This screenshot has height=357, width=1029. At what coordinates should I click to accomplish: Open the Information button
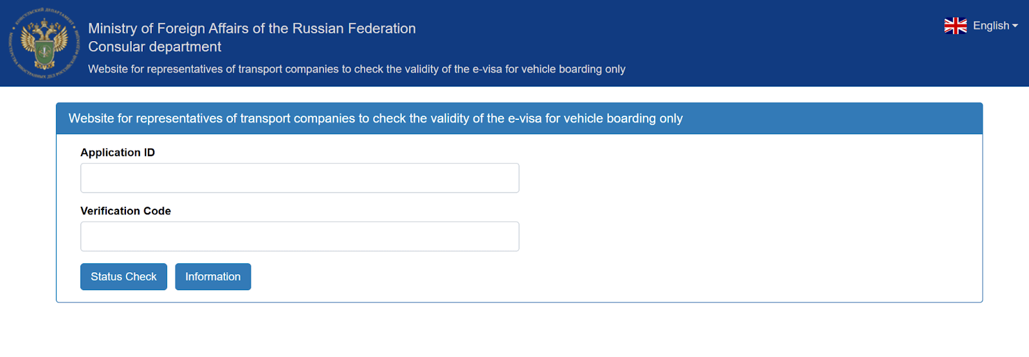click(213, 277)
